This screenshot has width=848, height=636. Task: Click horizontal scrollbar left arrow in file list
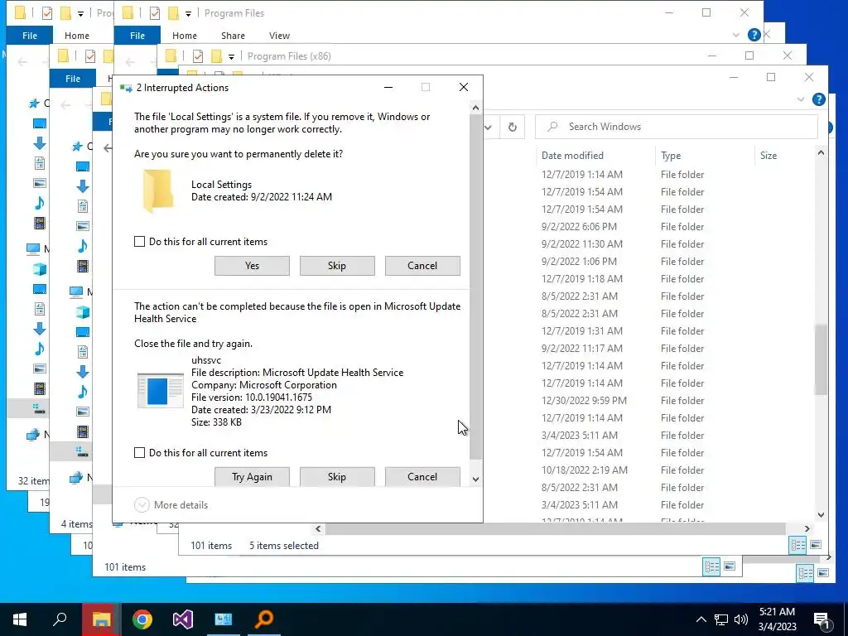tap(318, 529)
